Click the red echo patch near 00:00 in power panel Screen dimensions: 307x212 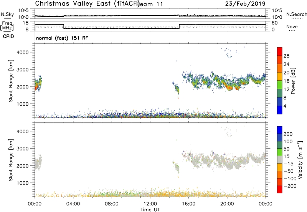tap(36, 86)
